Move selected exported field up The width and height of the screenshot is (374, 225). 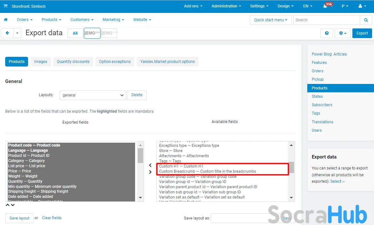(x=8, y=205)
